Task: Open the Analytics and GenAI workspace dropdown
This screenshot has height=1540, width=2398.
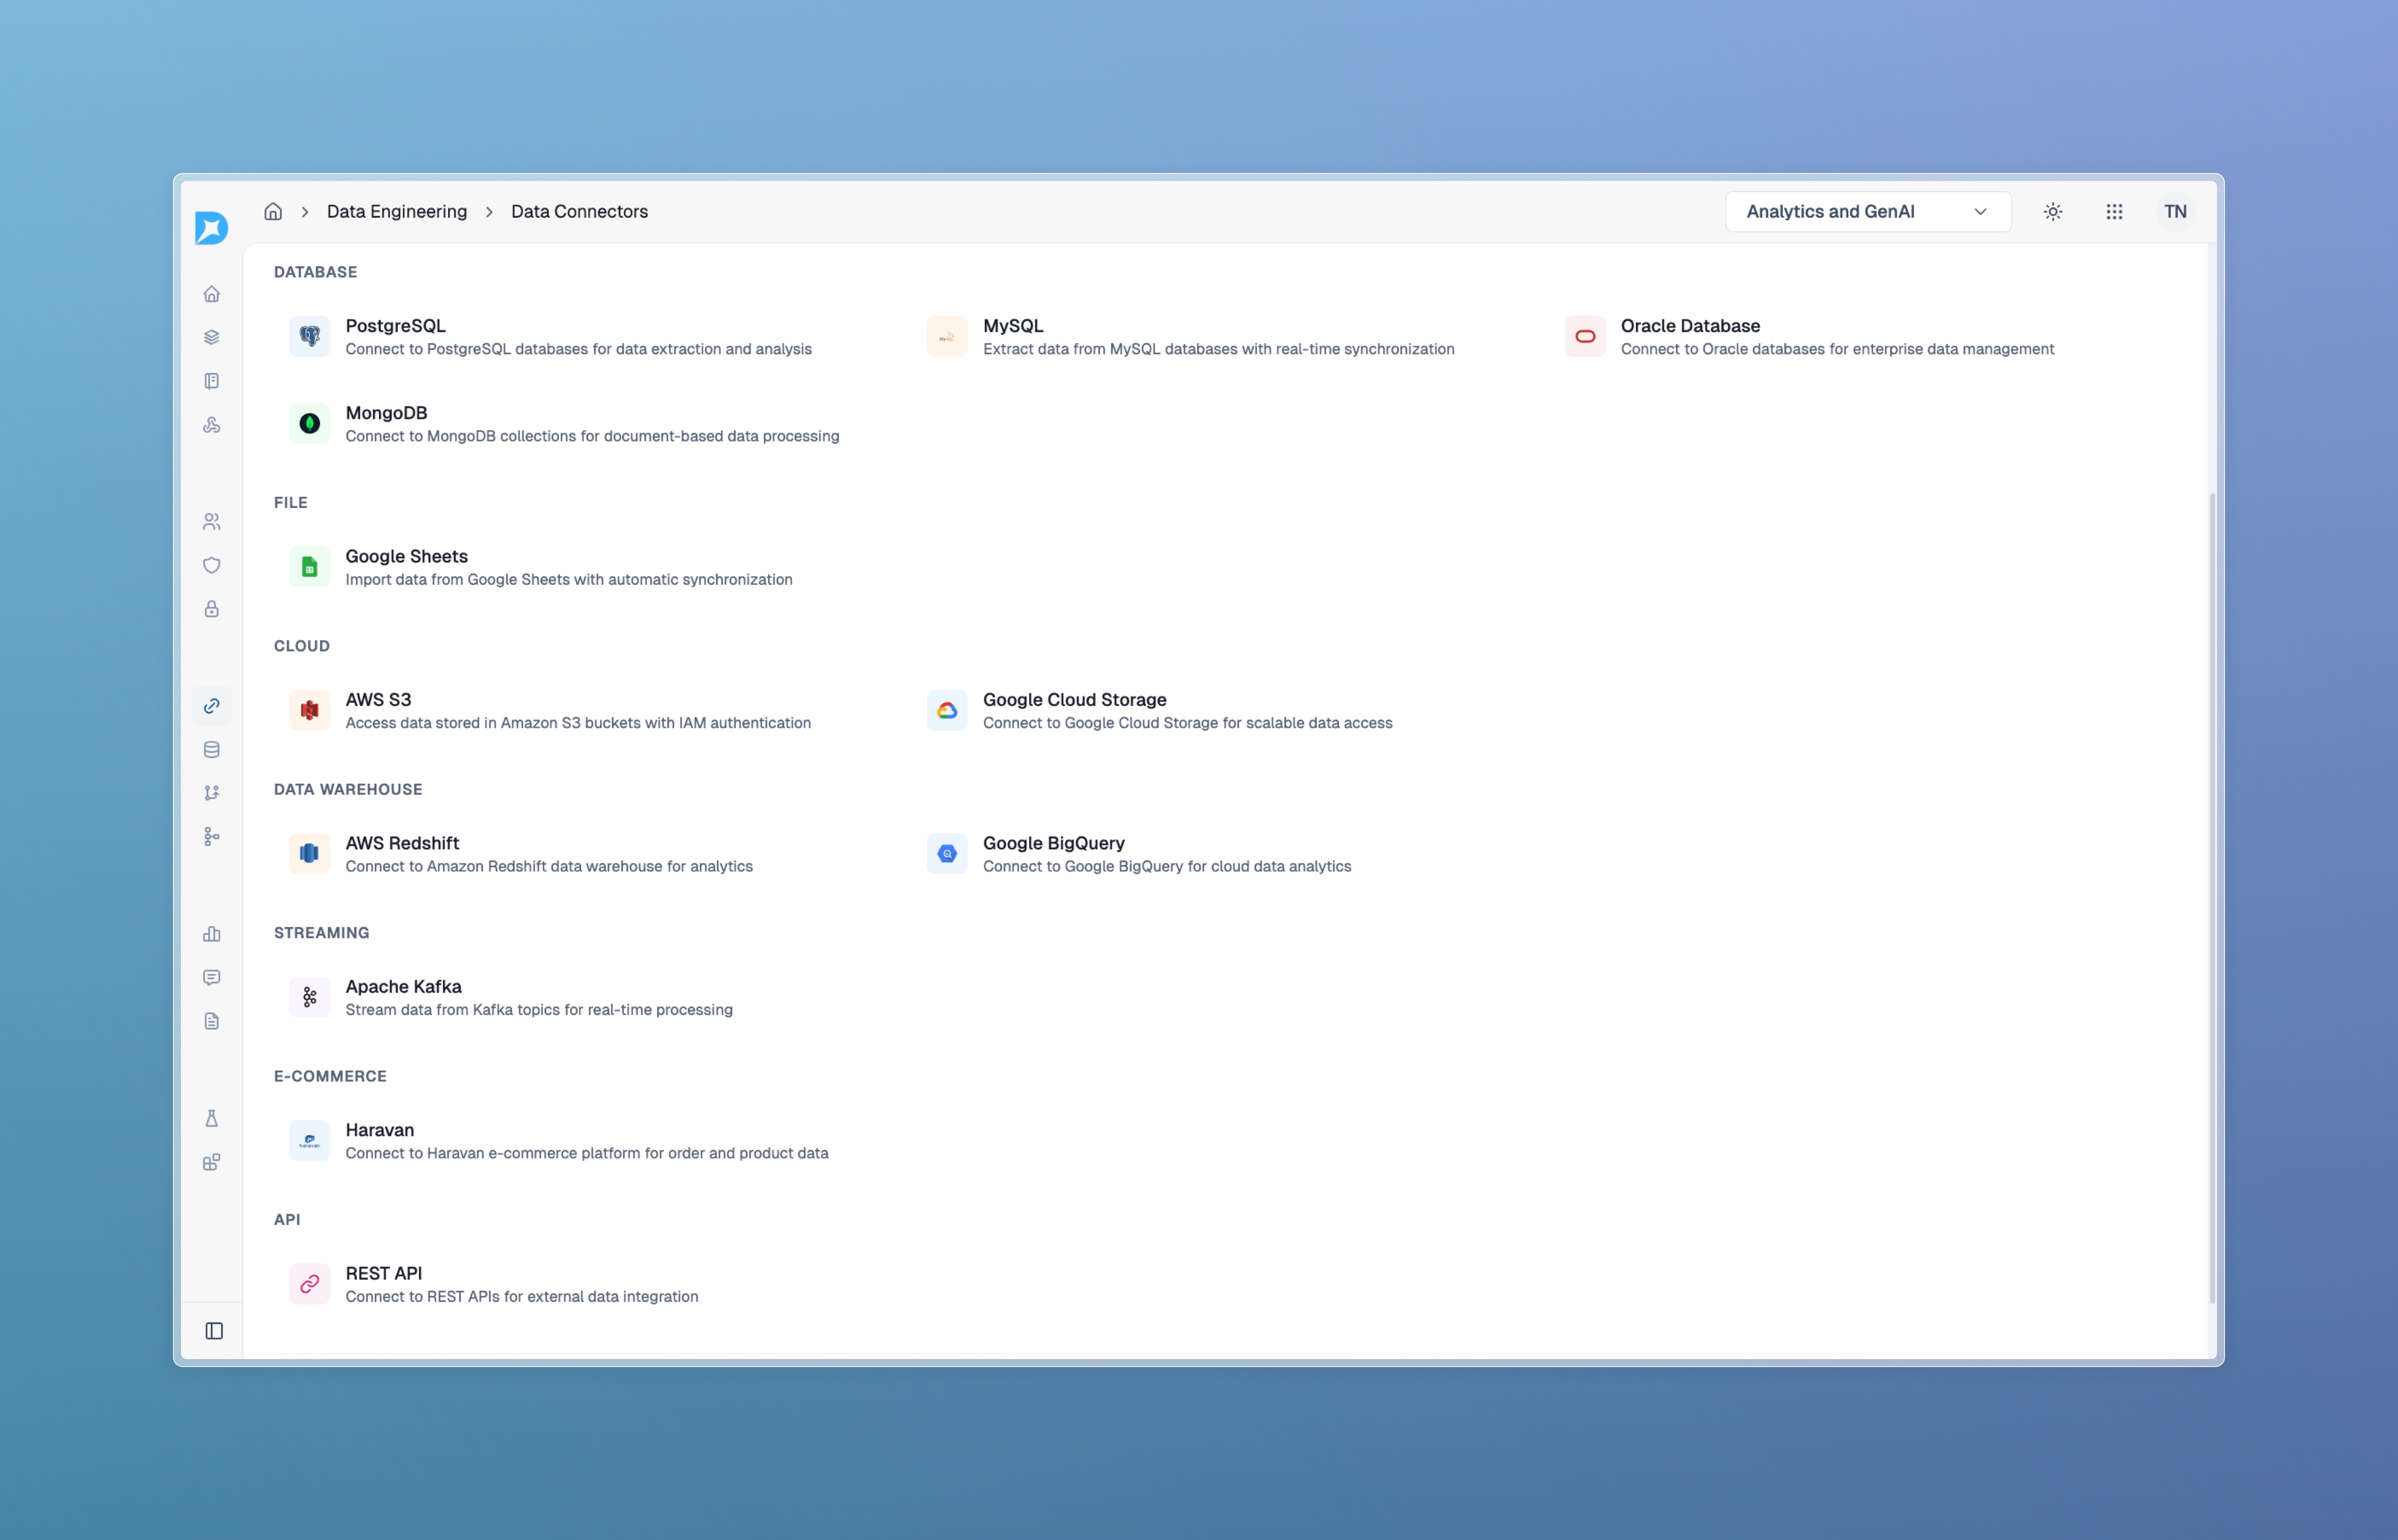Action: pos(1868,212)
